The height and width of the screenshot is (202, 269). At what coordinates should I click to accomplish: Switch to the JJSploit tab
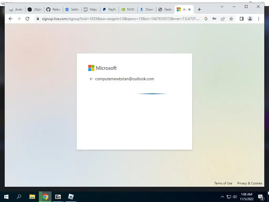pyautogui.click(x=35, y=9)
